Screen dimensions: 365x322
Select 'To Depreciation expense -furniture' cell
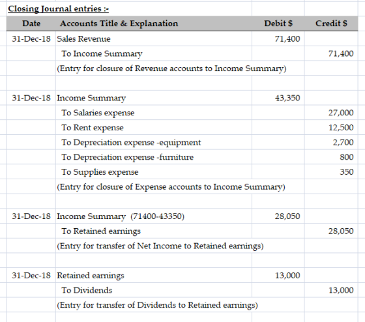coord(127,157)
